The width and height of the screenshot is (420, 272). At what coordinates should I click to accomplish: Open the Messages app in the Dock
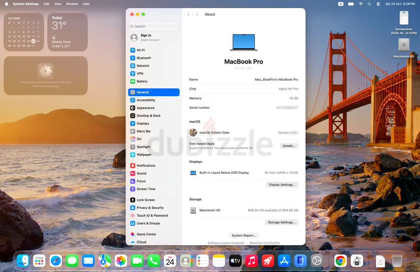click(72, 261)
